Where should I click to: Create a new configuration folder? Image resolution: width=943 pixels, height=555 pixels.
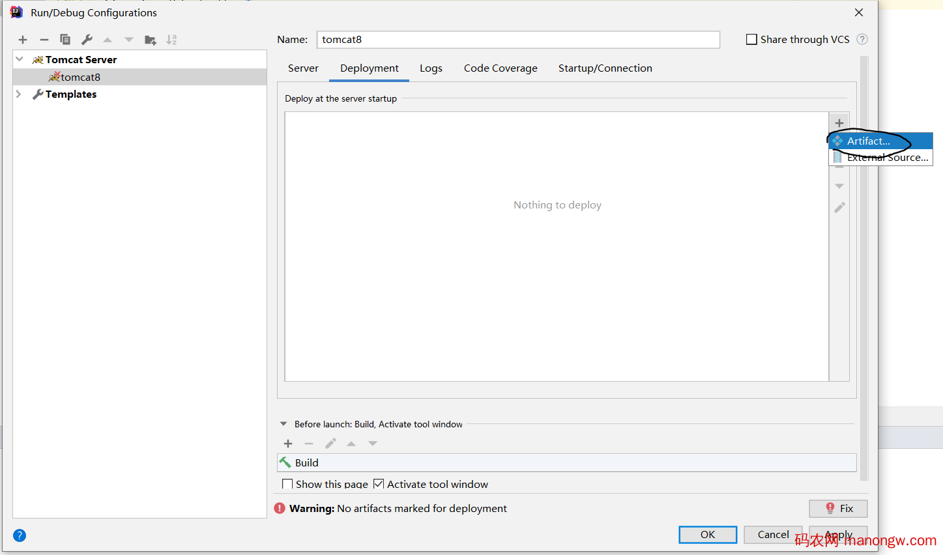(x=150, y=39)
